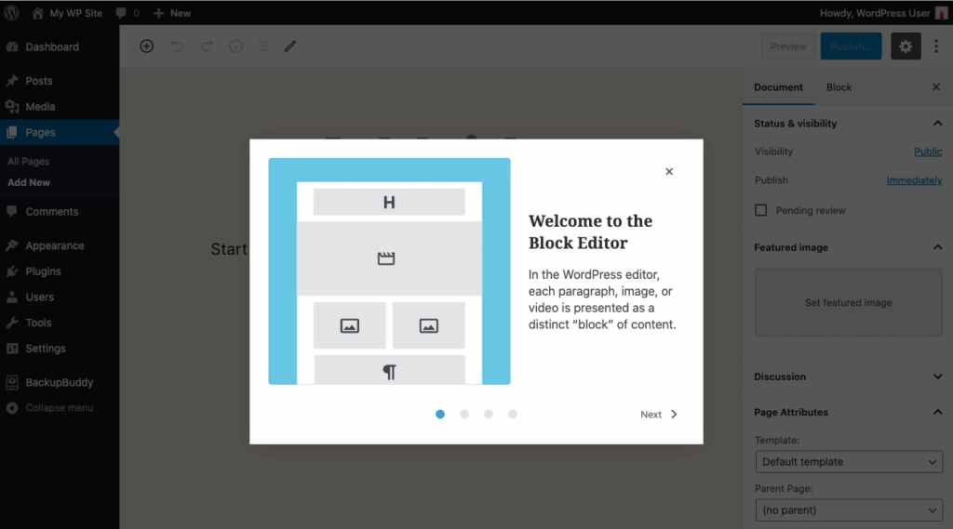The height and width of the screenshot is (529, 953).
Task: Click Add New under Pages
Action: (29, 182)
